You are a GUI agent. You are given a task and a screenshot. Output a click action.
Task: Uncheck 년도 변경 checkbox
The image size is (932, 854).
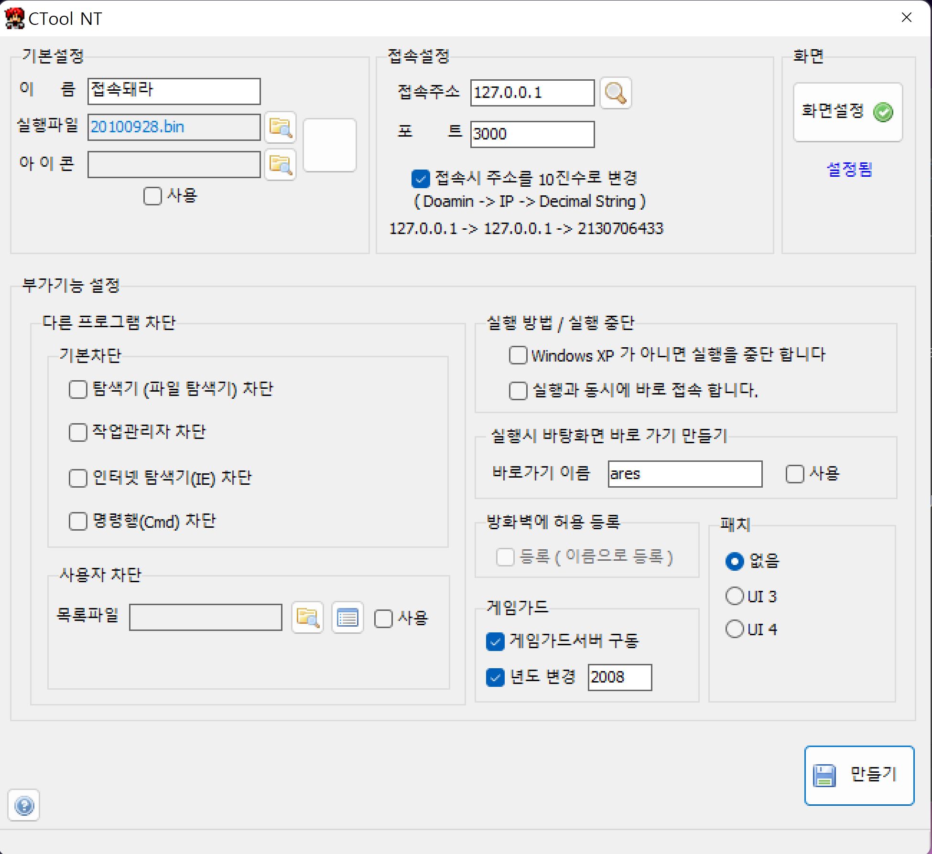(x=495, y=677)
